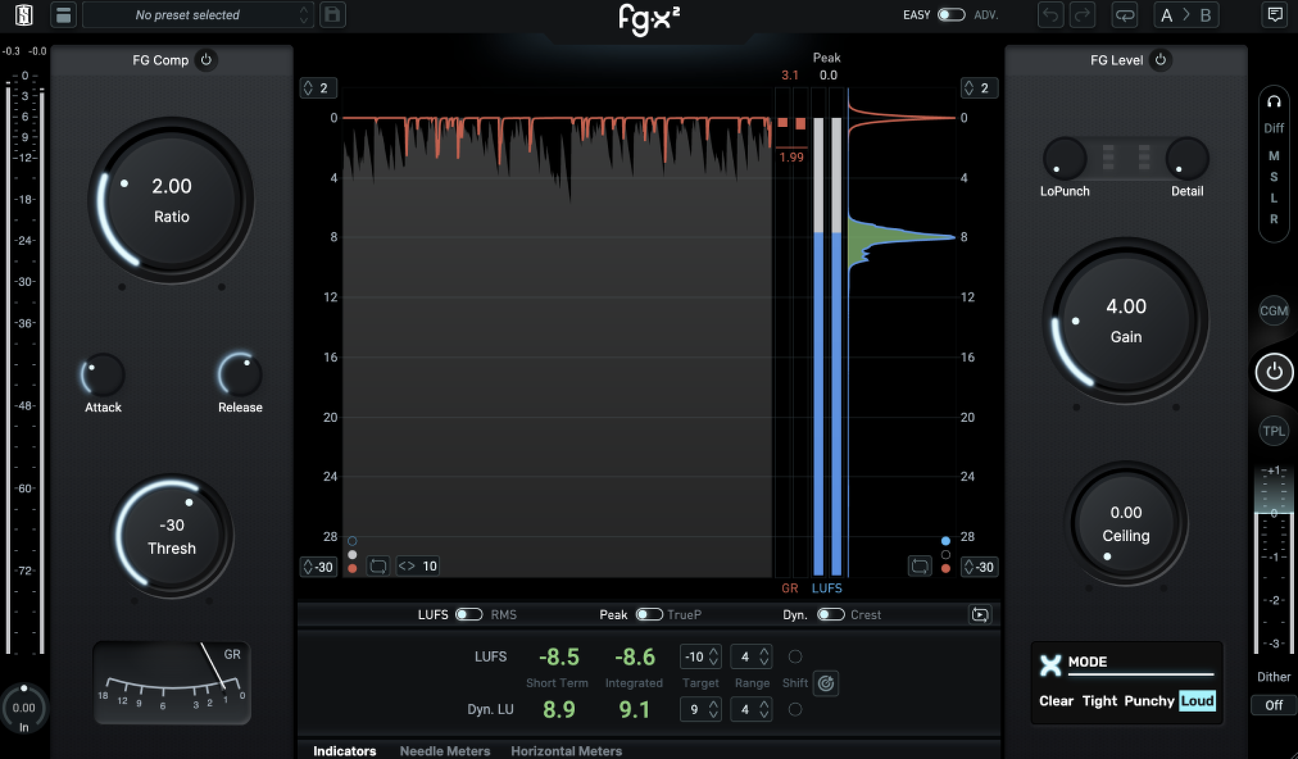Click the undo arrow icon
The width and height of the screenshot is (1298, 759).
(1050, 14)
